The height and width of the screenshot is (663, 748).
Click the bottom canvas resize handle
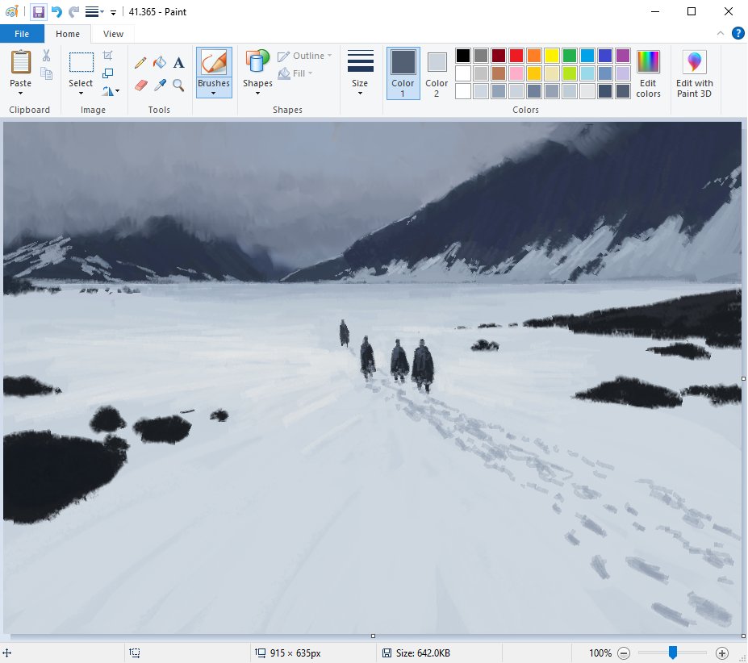(373, 636)
